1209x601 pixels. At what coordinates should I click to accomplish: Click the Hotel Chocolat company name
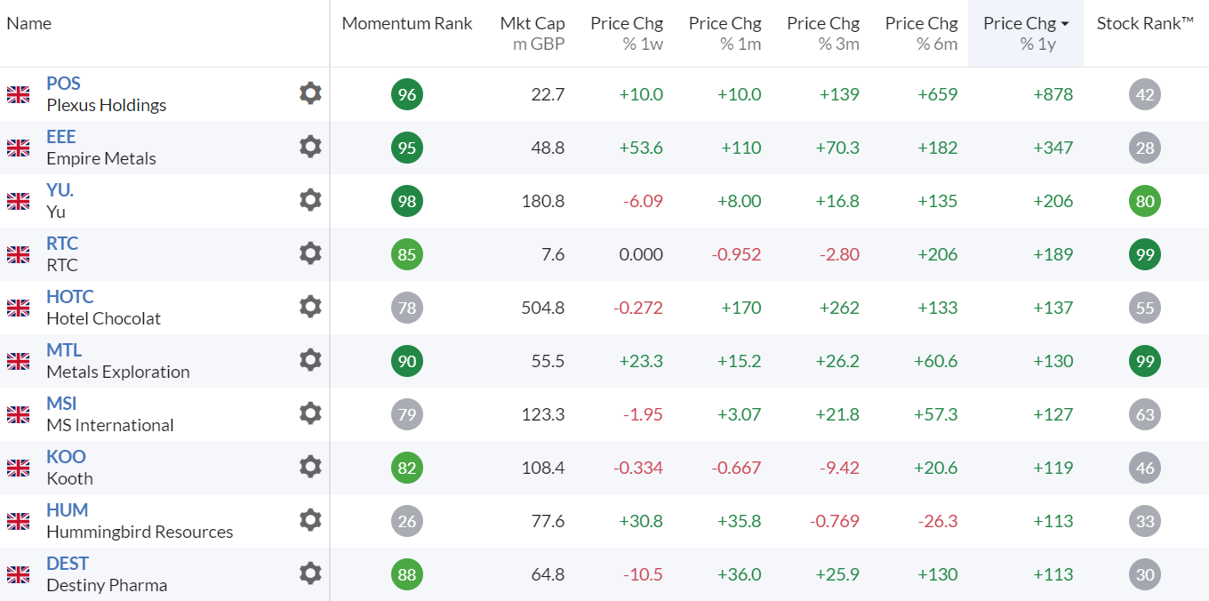(104, 318)
